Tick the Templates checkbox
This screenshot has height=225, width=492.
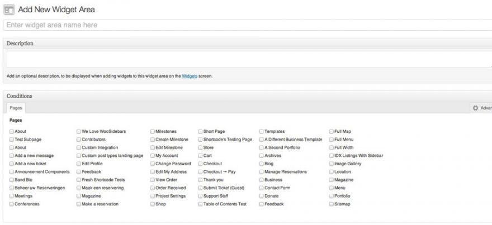(x=262, y=132)
